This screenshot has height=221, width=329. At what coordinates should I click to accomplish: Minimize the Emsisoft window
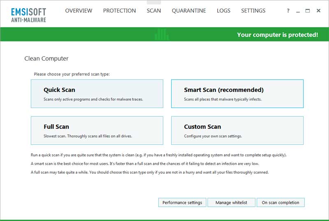click(x=298, y=11)
